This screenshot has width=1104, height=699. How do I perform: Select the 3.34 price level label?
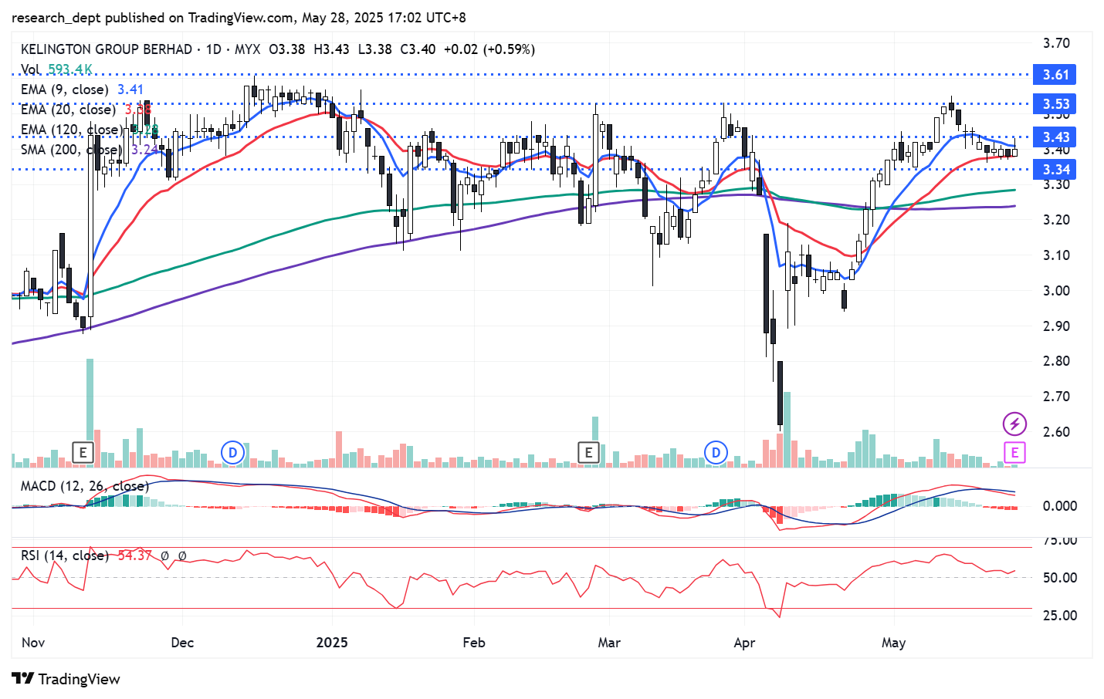tap(1055, 170)
